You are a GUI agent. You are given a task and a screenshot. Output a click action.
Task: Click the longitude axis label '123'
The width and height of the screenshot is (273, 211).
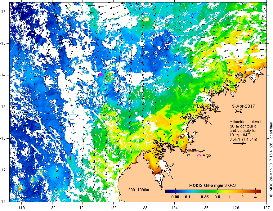point(144,208)
